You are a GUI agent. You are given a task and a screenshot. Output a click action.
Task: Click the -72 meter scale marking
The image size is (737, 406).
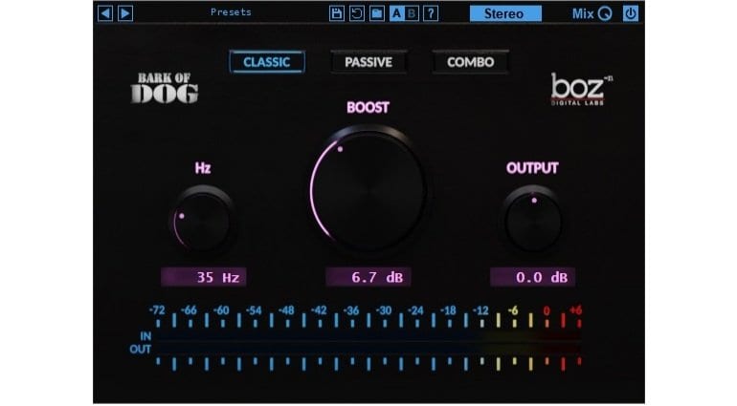(157, 310)
